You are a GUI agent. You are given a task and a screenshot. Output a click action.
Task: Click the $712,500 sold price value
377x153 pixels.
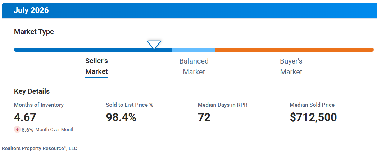point(313,117)
